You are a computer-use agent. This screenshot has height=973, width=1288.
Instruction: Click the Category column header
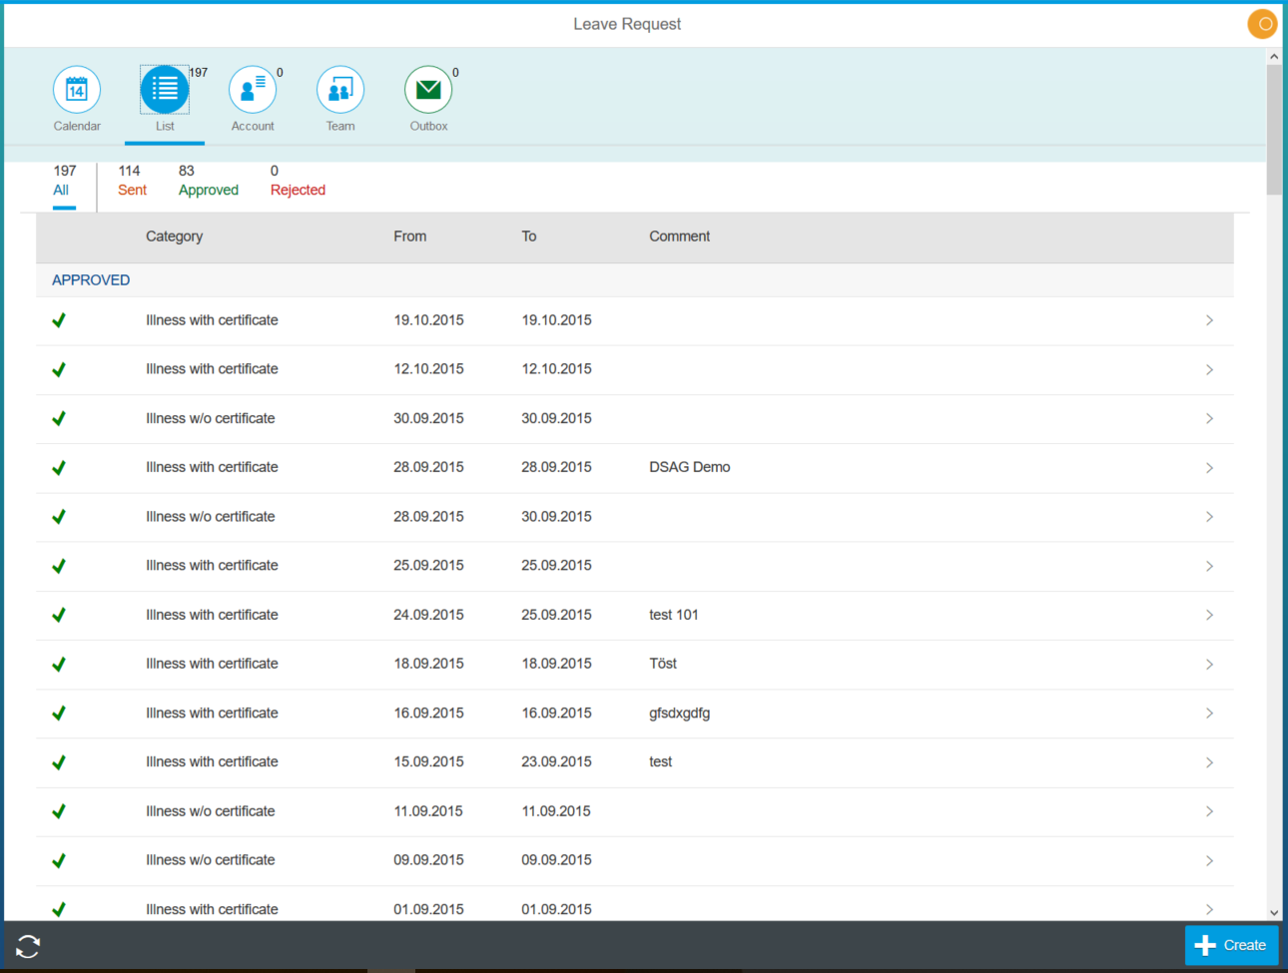pyautogui.click(x=174, y=237)
